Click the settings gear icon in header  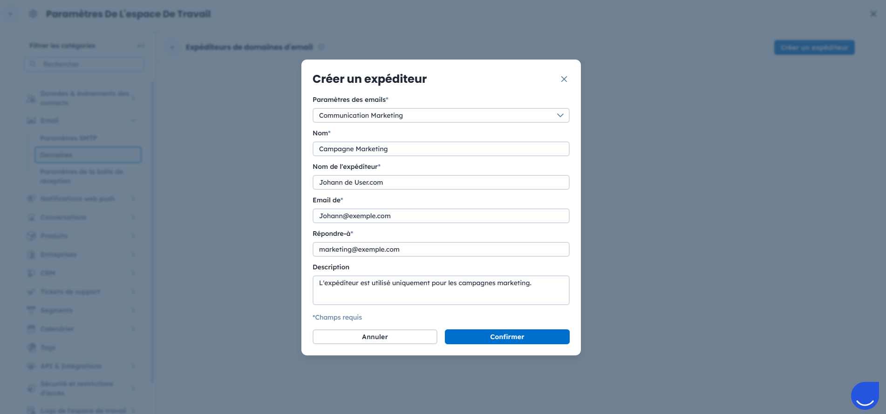point(33,14)
